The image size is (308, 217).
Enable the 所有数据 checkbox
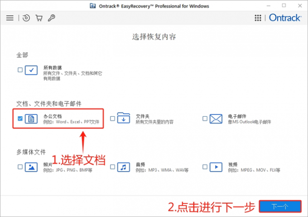coord(20,70)
